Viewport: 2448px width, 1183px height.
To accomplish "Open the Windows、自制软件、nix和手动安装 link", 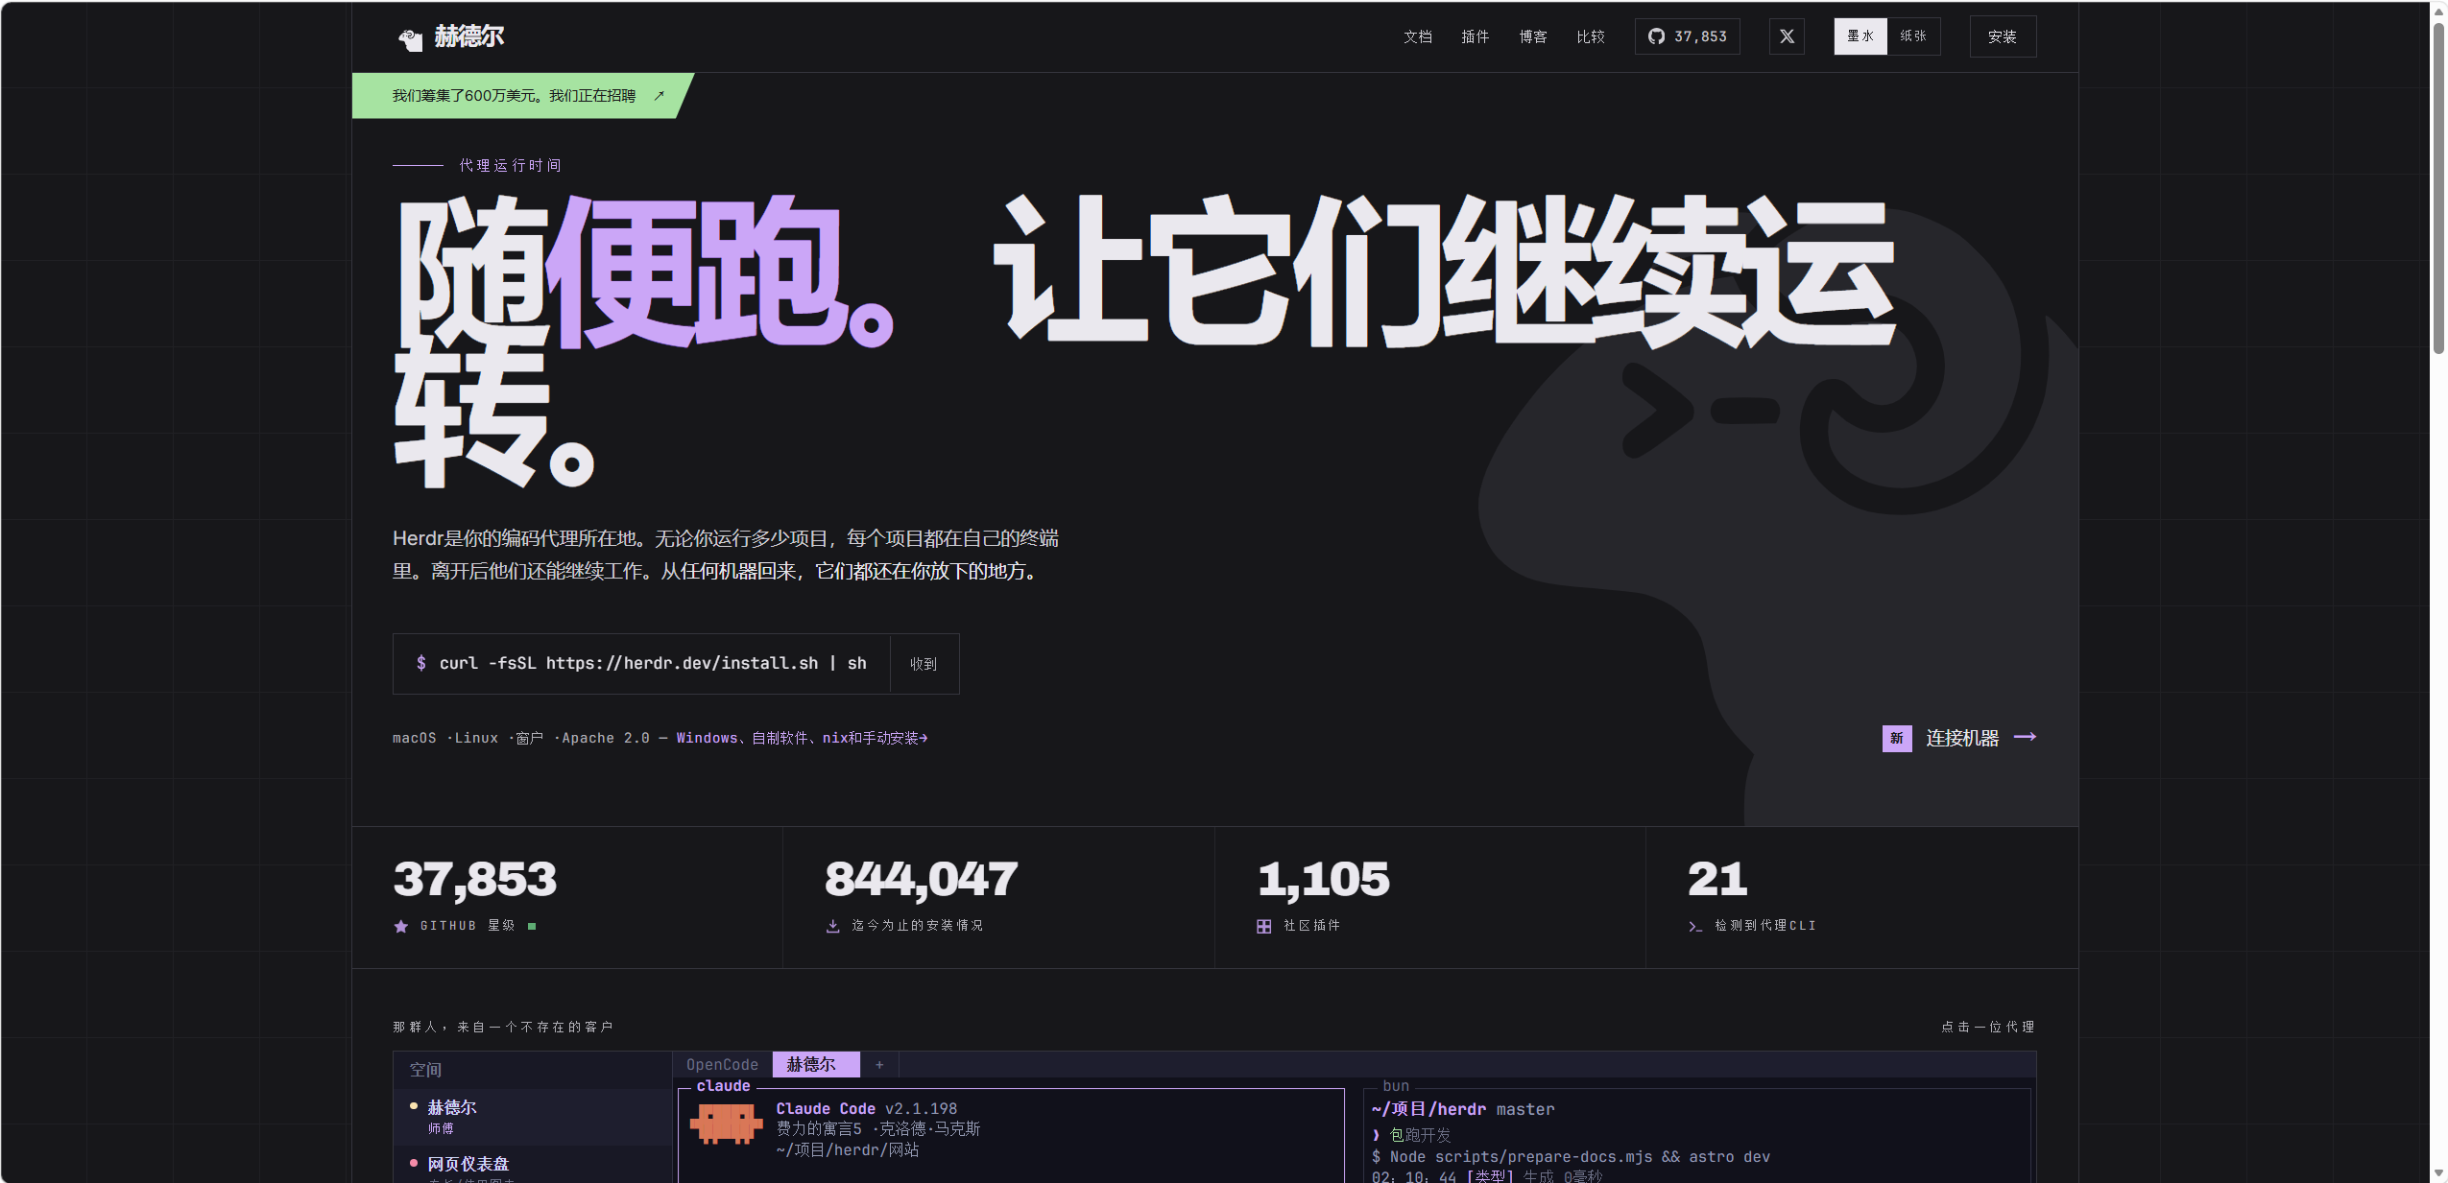I will tap(802, 738).
